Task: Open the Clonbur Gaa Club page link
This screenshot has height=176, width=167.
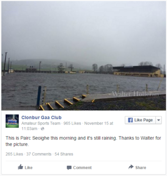Action: point(41,118)
